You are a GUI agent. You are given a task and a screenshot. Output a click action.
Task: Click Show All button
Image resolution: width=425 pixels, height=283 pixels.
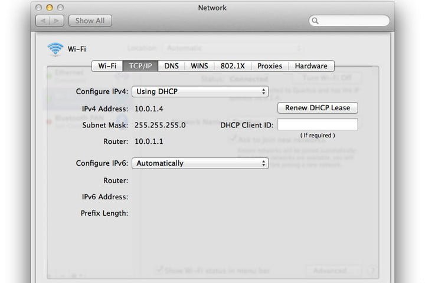coord(90,21)
